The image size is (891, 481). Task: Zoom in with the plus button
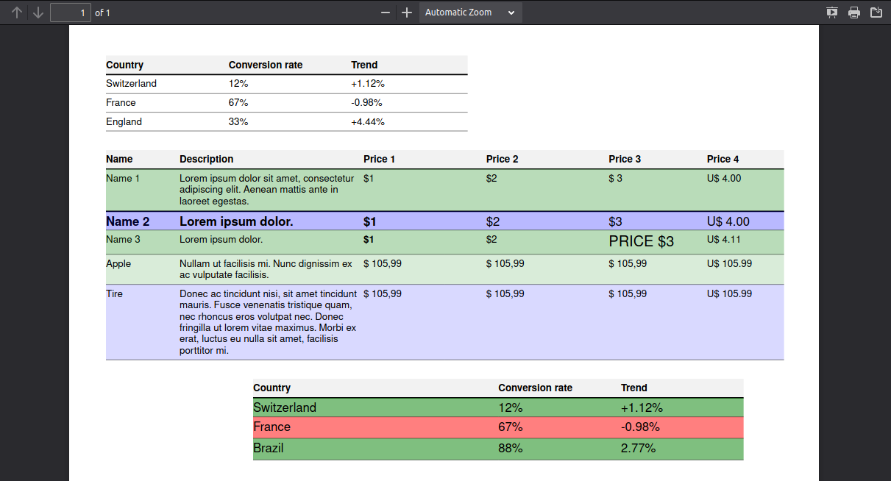407,13
